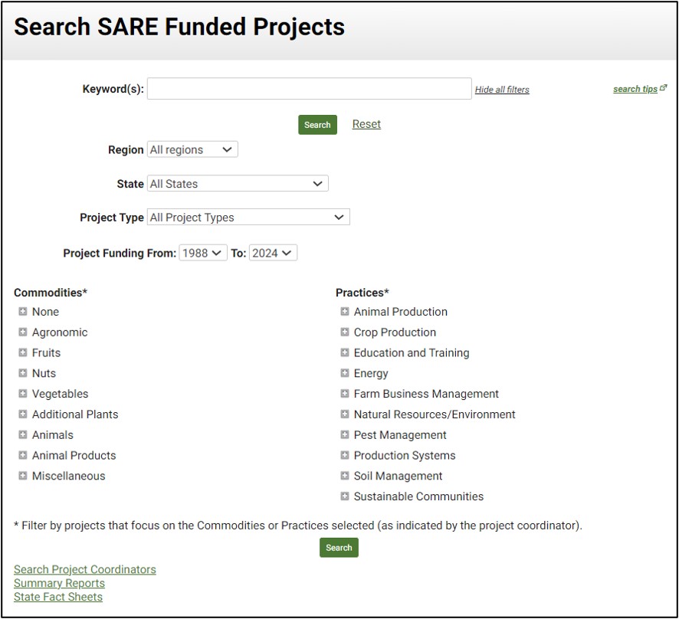Expand the Energy practices plus icon

[345, 373]
